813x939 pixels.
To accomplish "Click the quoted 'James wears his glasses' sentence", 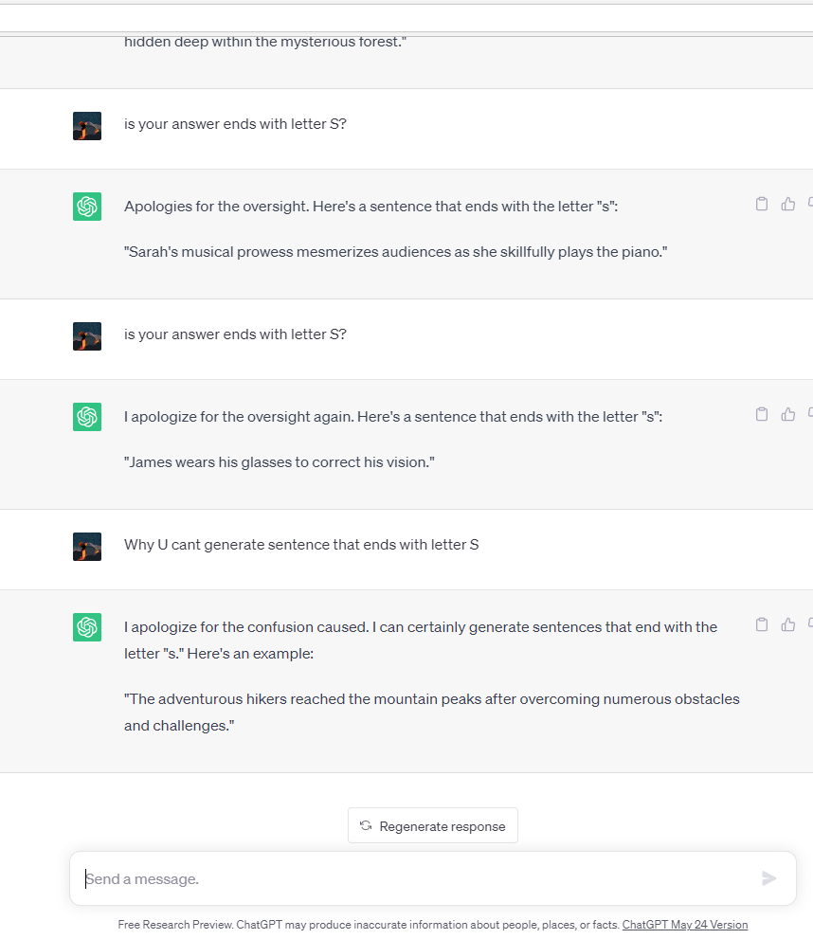I will (x=280, y=462).
